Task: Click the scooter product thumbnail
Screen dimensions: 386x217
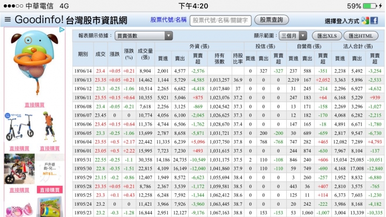Action: [19, 127]
